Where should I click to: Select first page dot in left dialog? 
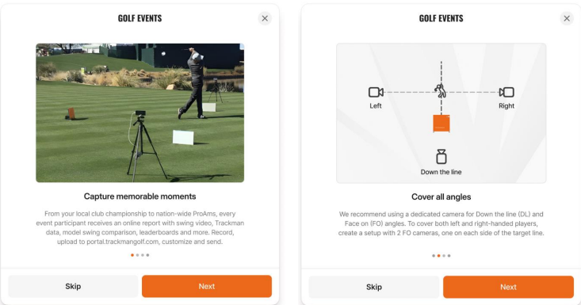pos(132,255)
